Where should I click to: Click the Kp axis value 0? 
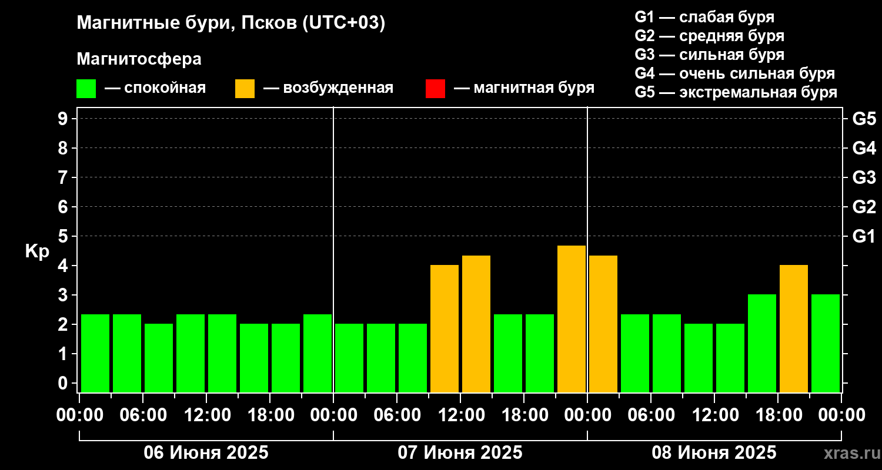[64, 383]
